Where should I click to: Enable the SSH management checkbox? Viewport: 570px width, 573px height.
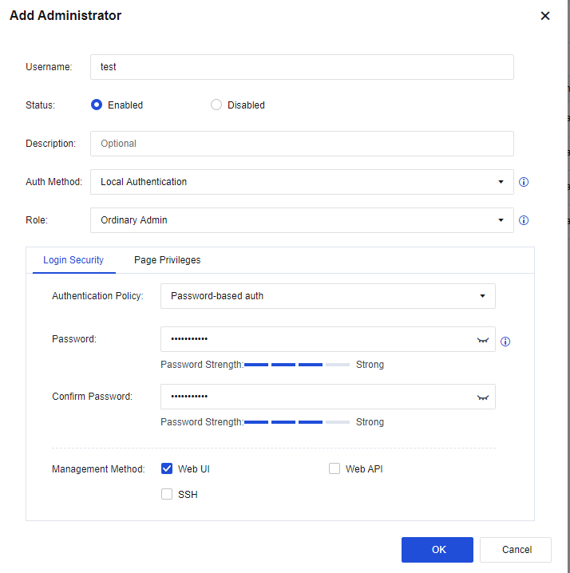coord(167,494)
